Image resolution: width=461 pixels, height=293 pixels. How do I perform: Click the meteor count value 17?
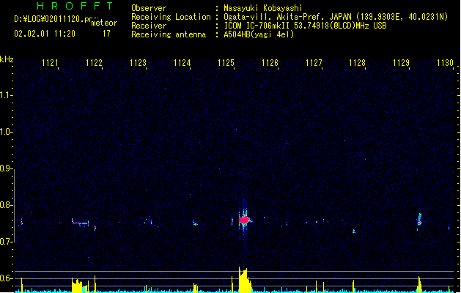pyautogui.click(x=106, y=34)
